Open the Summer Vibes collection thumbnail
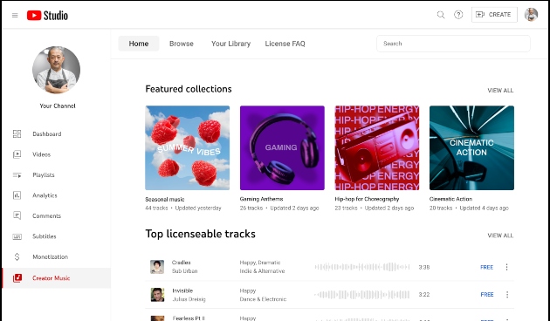This screenshot has width=550, height=321. pyautogui.click(x=188, y=148)
